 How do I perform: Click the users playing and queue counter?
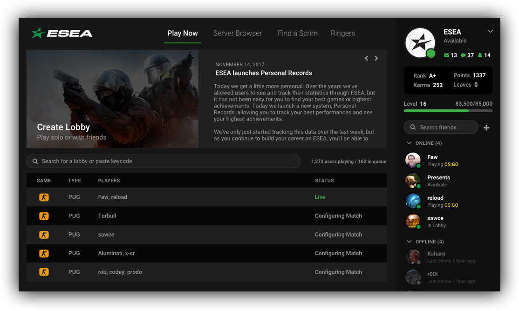348,162
